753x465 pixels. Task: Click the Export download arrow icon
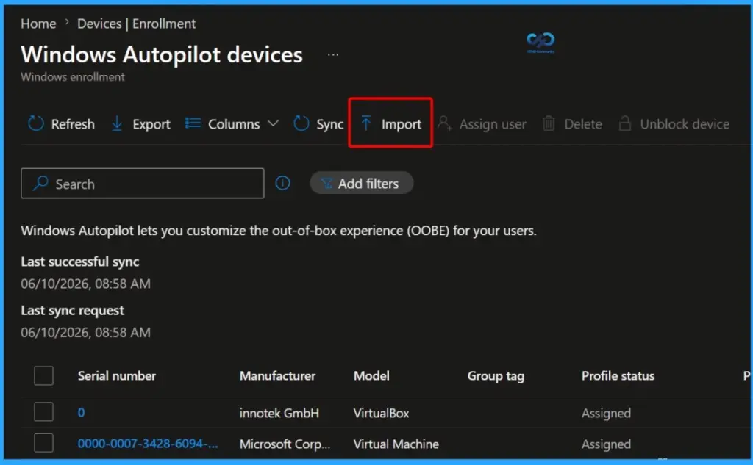(x=117, y=123)
